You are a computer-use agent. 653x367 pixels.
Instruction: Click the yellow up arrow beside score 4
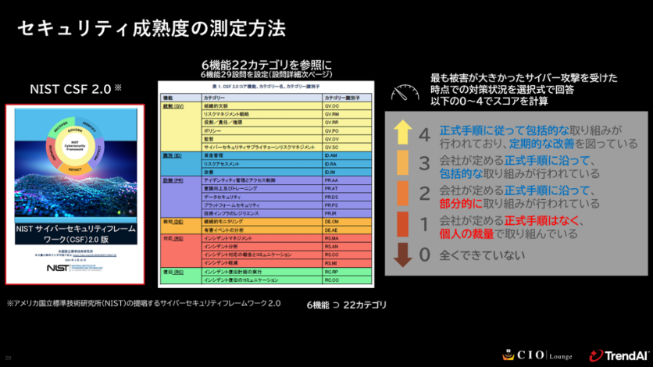point(403,132)
